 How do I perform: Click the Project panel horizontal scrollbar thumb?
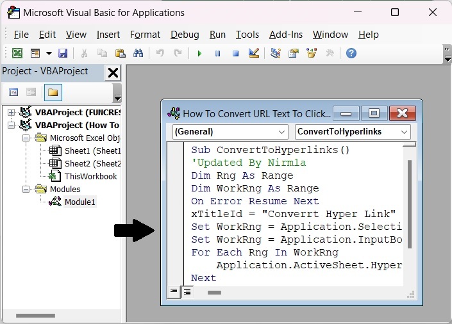click(35, 316)
